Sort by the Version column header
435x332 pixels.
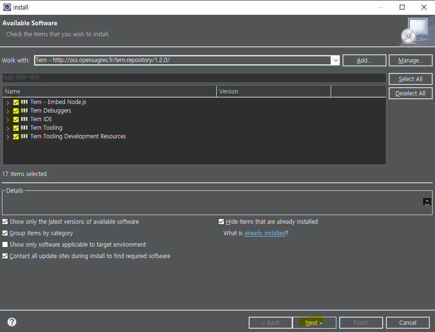[273, 92]
